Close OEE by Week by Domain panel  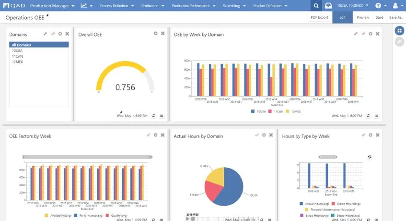click(378, 34)
